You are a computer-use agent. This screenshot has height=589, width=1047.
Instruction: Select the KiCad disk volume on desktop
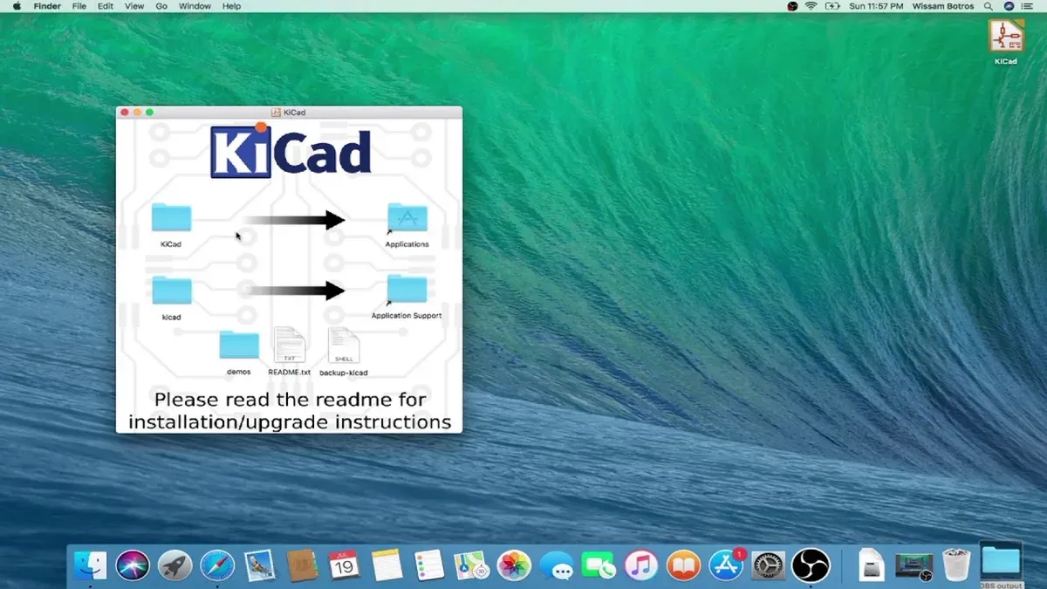pos(1006,36)
